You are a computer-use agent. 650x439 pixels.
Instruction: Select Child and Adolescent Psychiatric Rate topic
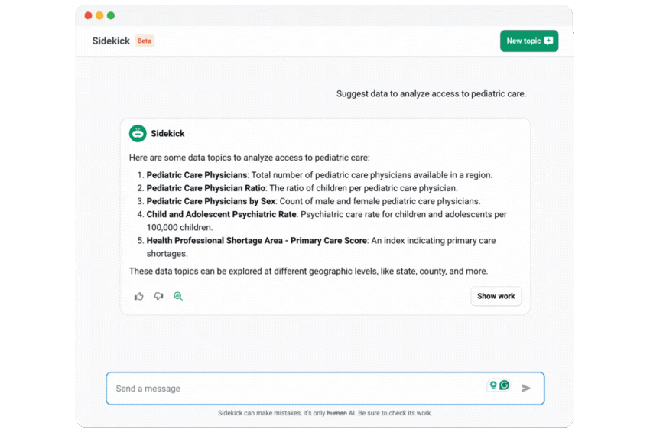(x=221, y=215)
